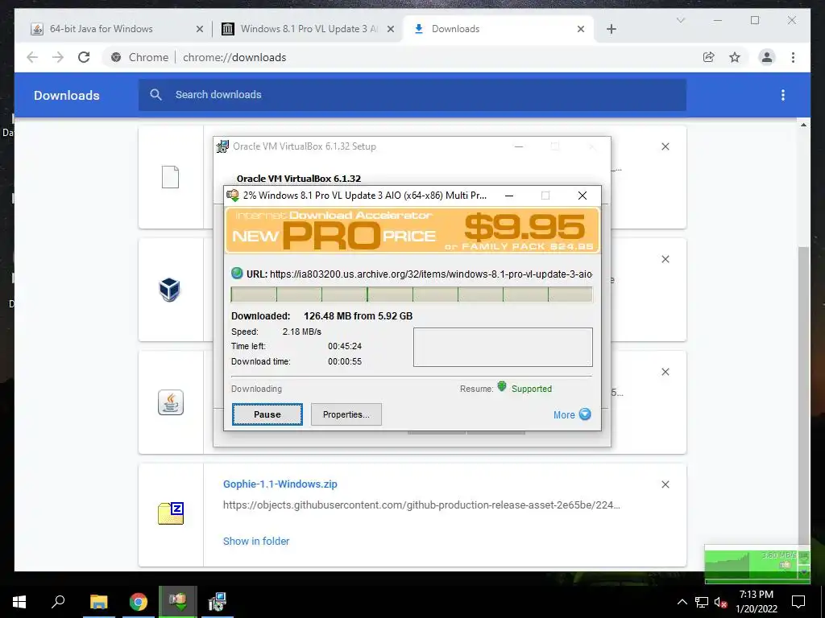Close the 64-bit Java for Windows tab
The height and width of the screenshot is (618, 825).
point(200,29)
